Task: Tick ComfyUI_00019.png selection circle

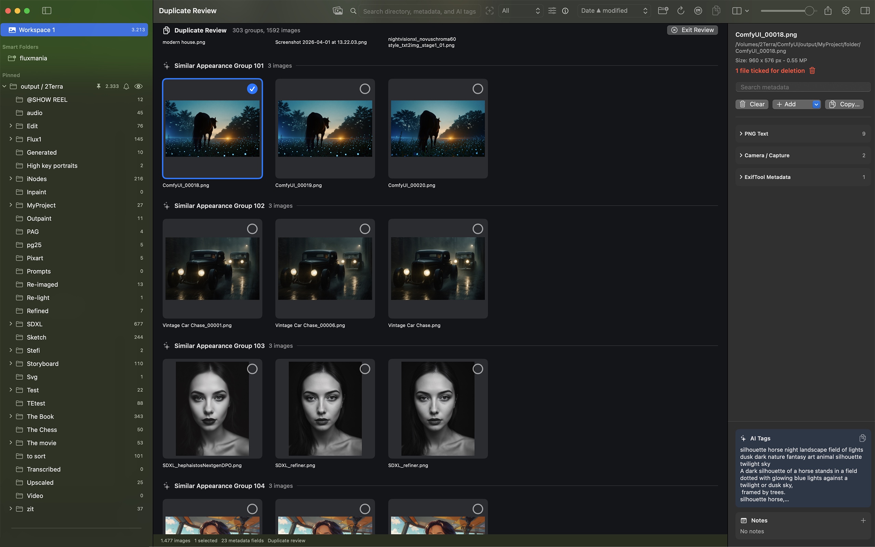Action: 365,89
